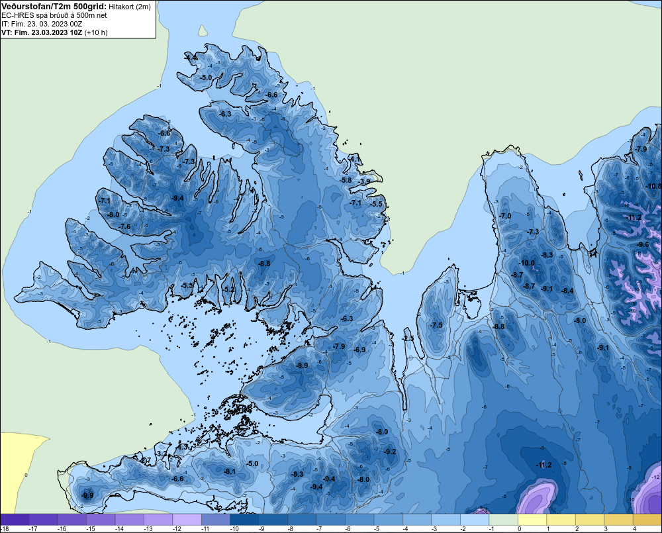Select the legend swatch between -14 and -13
This screenshot has width=662, height=533.
130,520
